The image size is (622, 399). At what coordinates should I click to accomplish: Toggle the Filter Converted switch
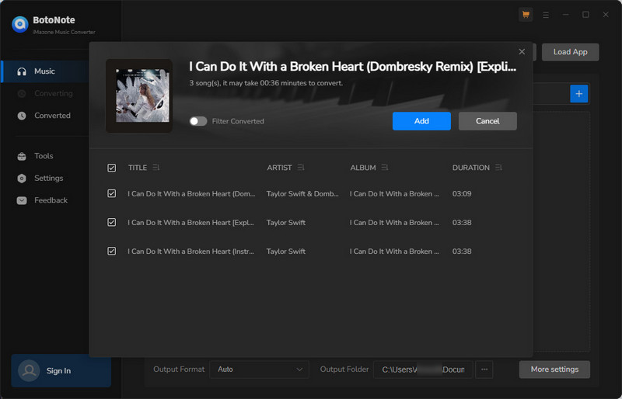[198, 121]
